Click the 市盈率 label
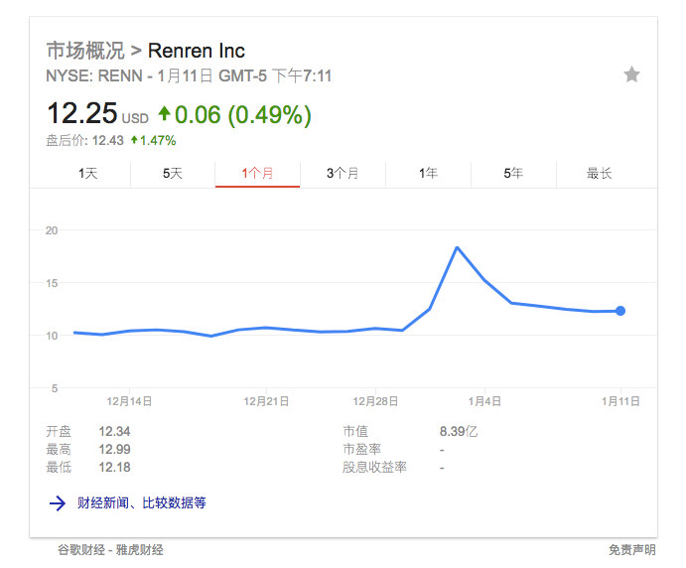 pyautogui.click(x=361, y=450)
